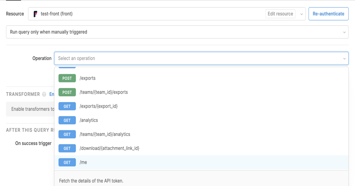Click the Re-authenticate button
The image size is (355, 186).
point(328,14)
